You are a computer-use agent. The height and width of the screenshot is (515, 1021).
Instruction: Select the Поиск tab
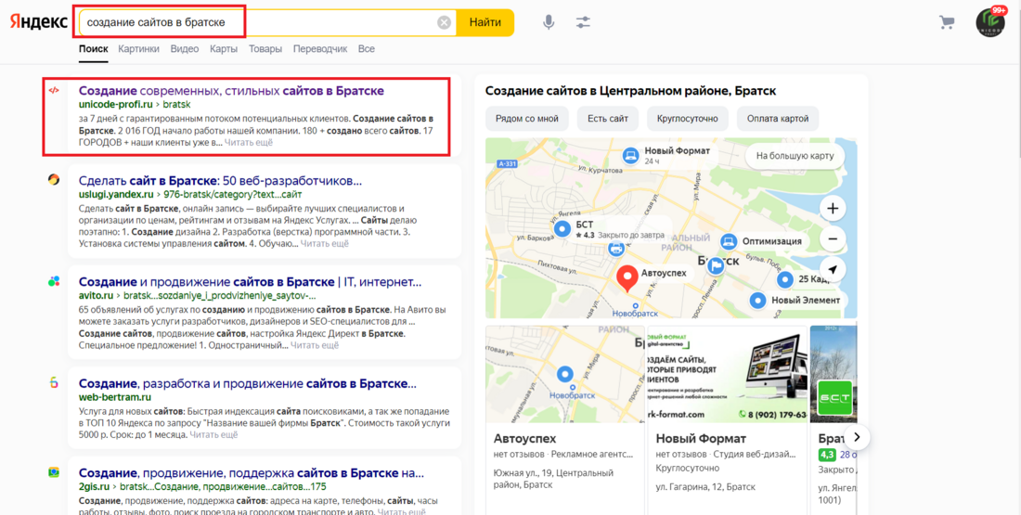coord(93,49)
